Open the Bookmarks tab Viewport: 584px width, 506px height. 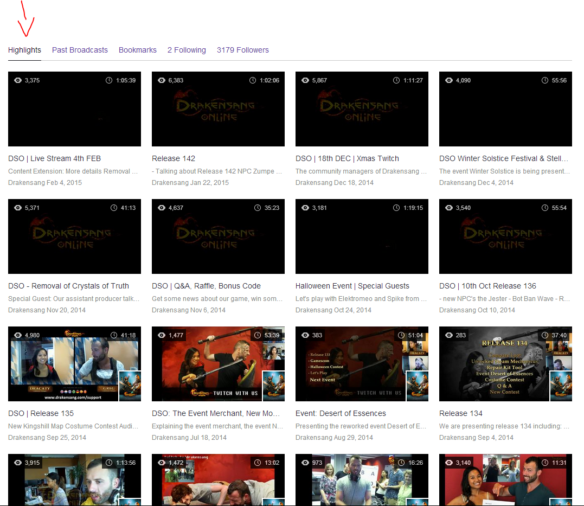coord(137,50)
